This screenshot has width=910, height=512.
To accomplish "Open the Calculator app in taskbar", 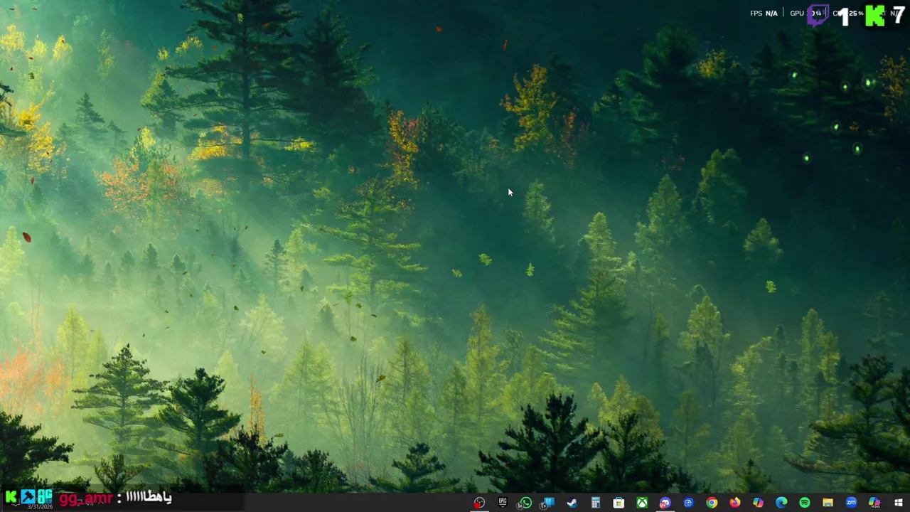I will click(x=596, y=503).
